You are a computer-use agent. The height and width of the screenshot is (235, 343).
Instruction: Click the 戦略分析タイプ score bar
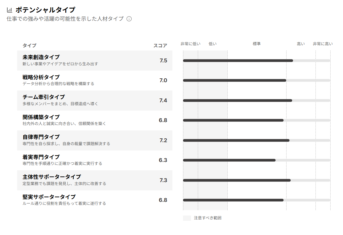(x=234, y=80)
